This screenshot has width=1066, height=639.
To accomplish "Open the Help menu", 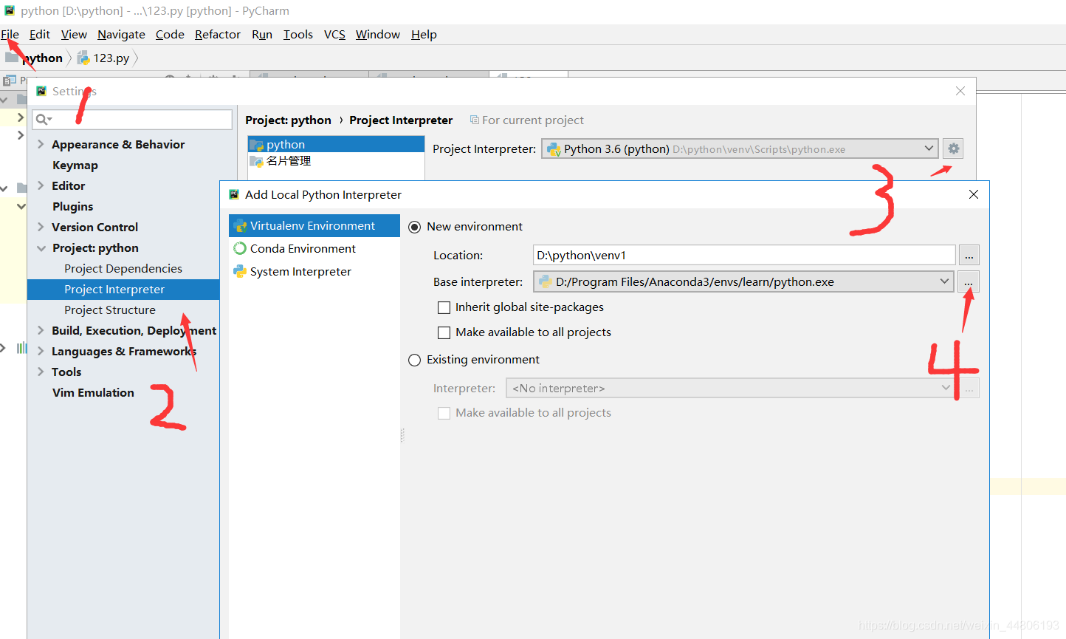I will click(424, 34).
